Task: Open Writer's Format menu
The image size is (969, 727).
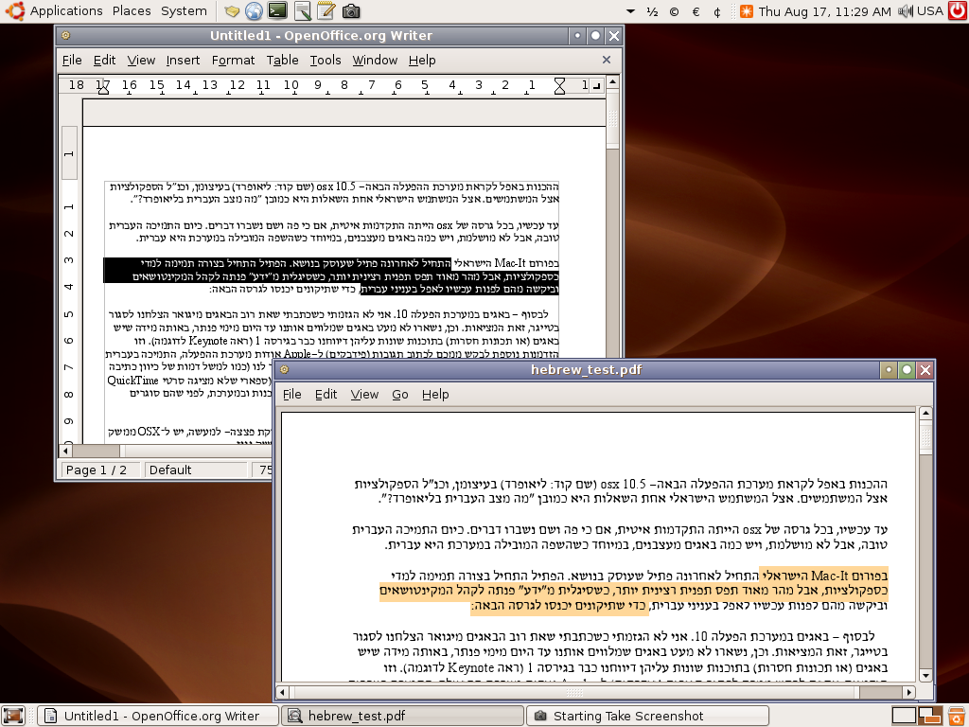Action: [x=233, y=60]
